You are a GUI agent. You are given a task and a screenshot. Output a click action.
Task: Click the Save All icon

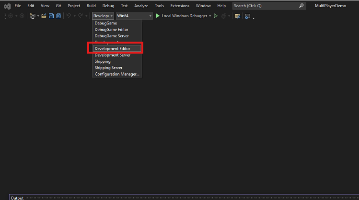pos(58,16)
